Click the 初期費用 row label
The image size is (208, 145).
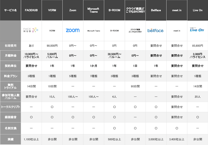(x=10, y=46)
